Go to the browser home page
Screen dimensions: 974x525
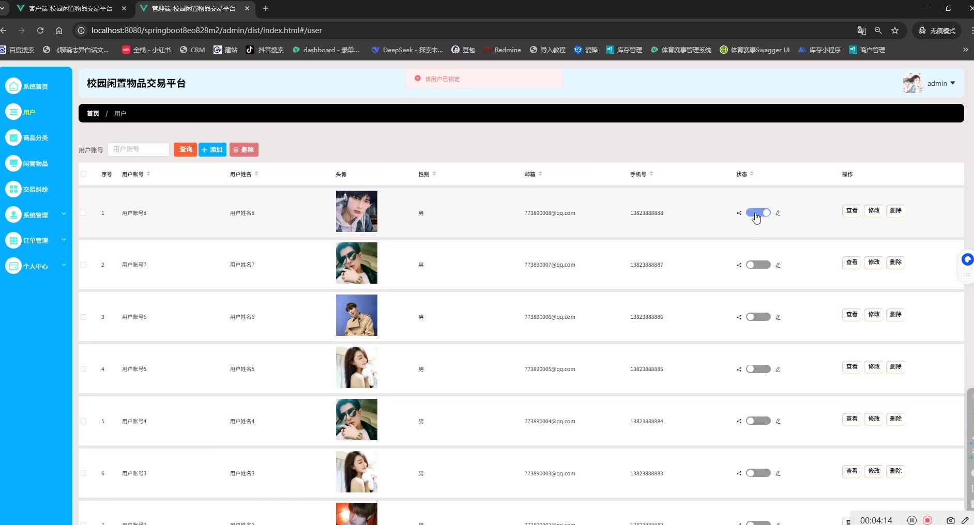coord(59,30)
